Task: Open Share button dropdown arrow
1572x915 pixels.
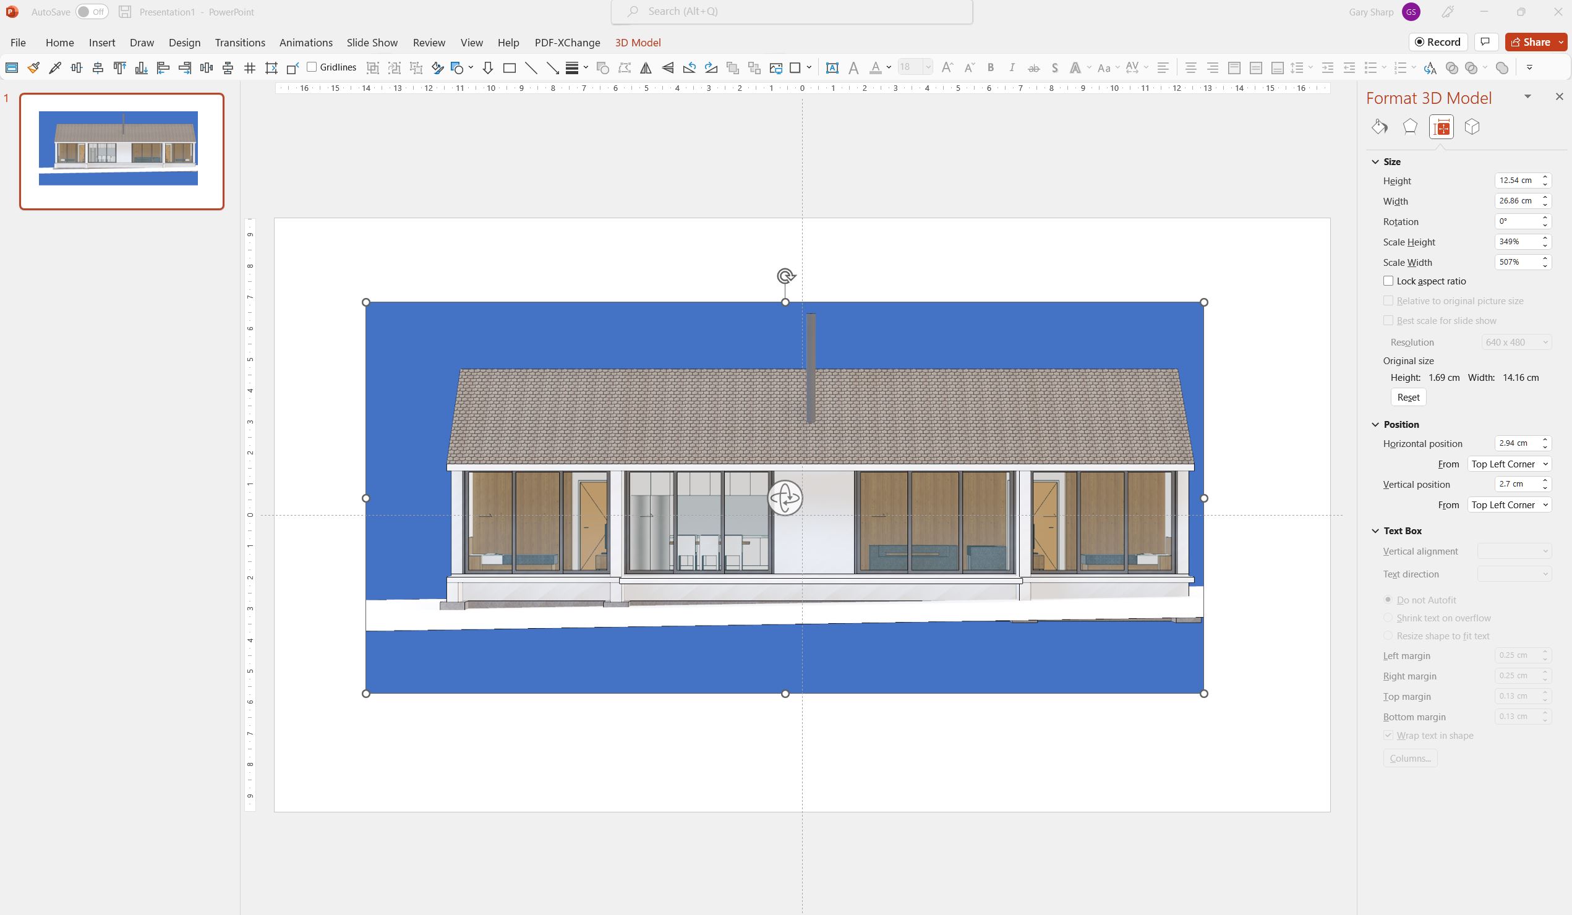Action: (1561, 42)
